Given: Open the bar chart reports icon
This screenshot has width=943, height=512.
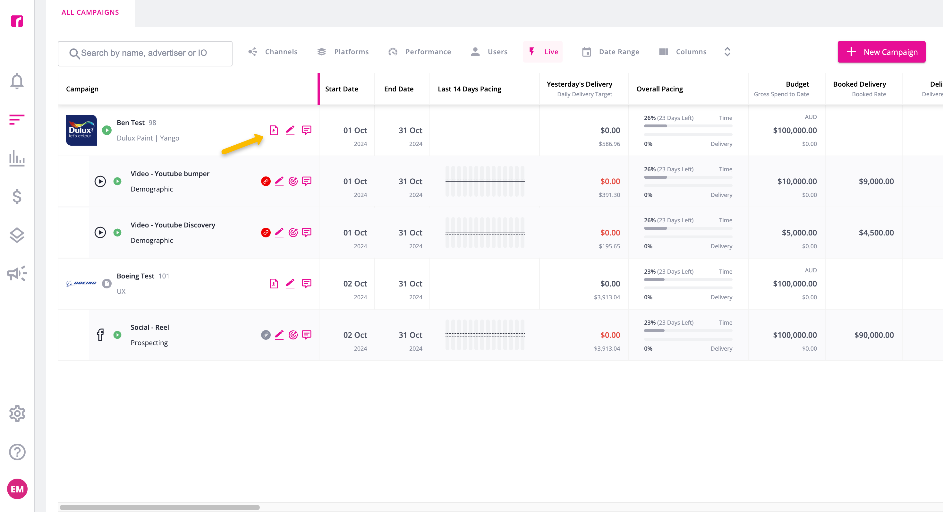Looking at the screenshot, I should click(17, 158).
